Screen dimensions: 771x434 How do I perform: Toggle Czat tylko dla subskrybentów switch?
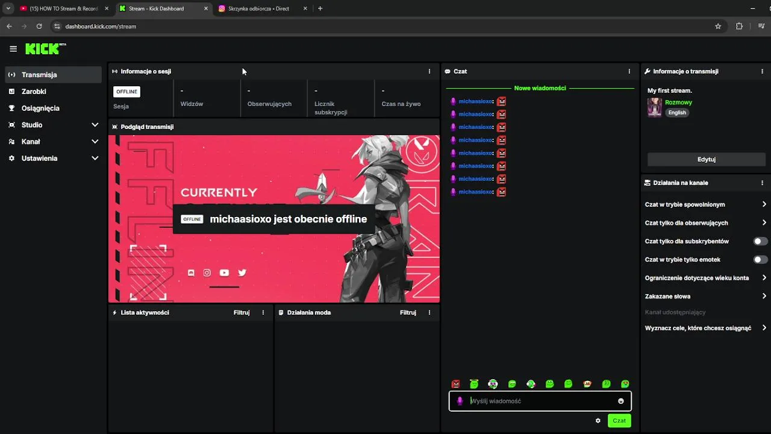[761, 241]
